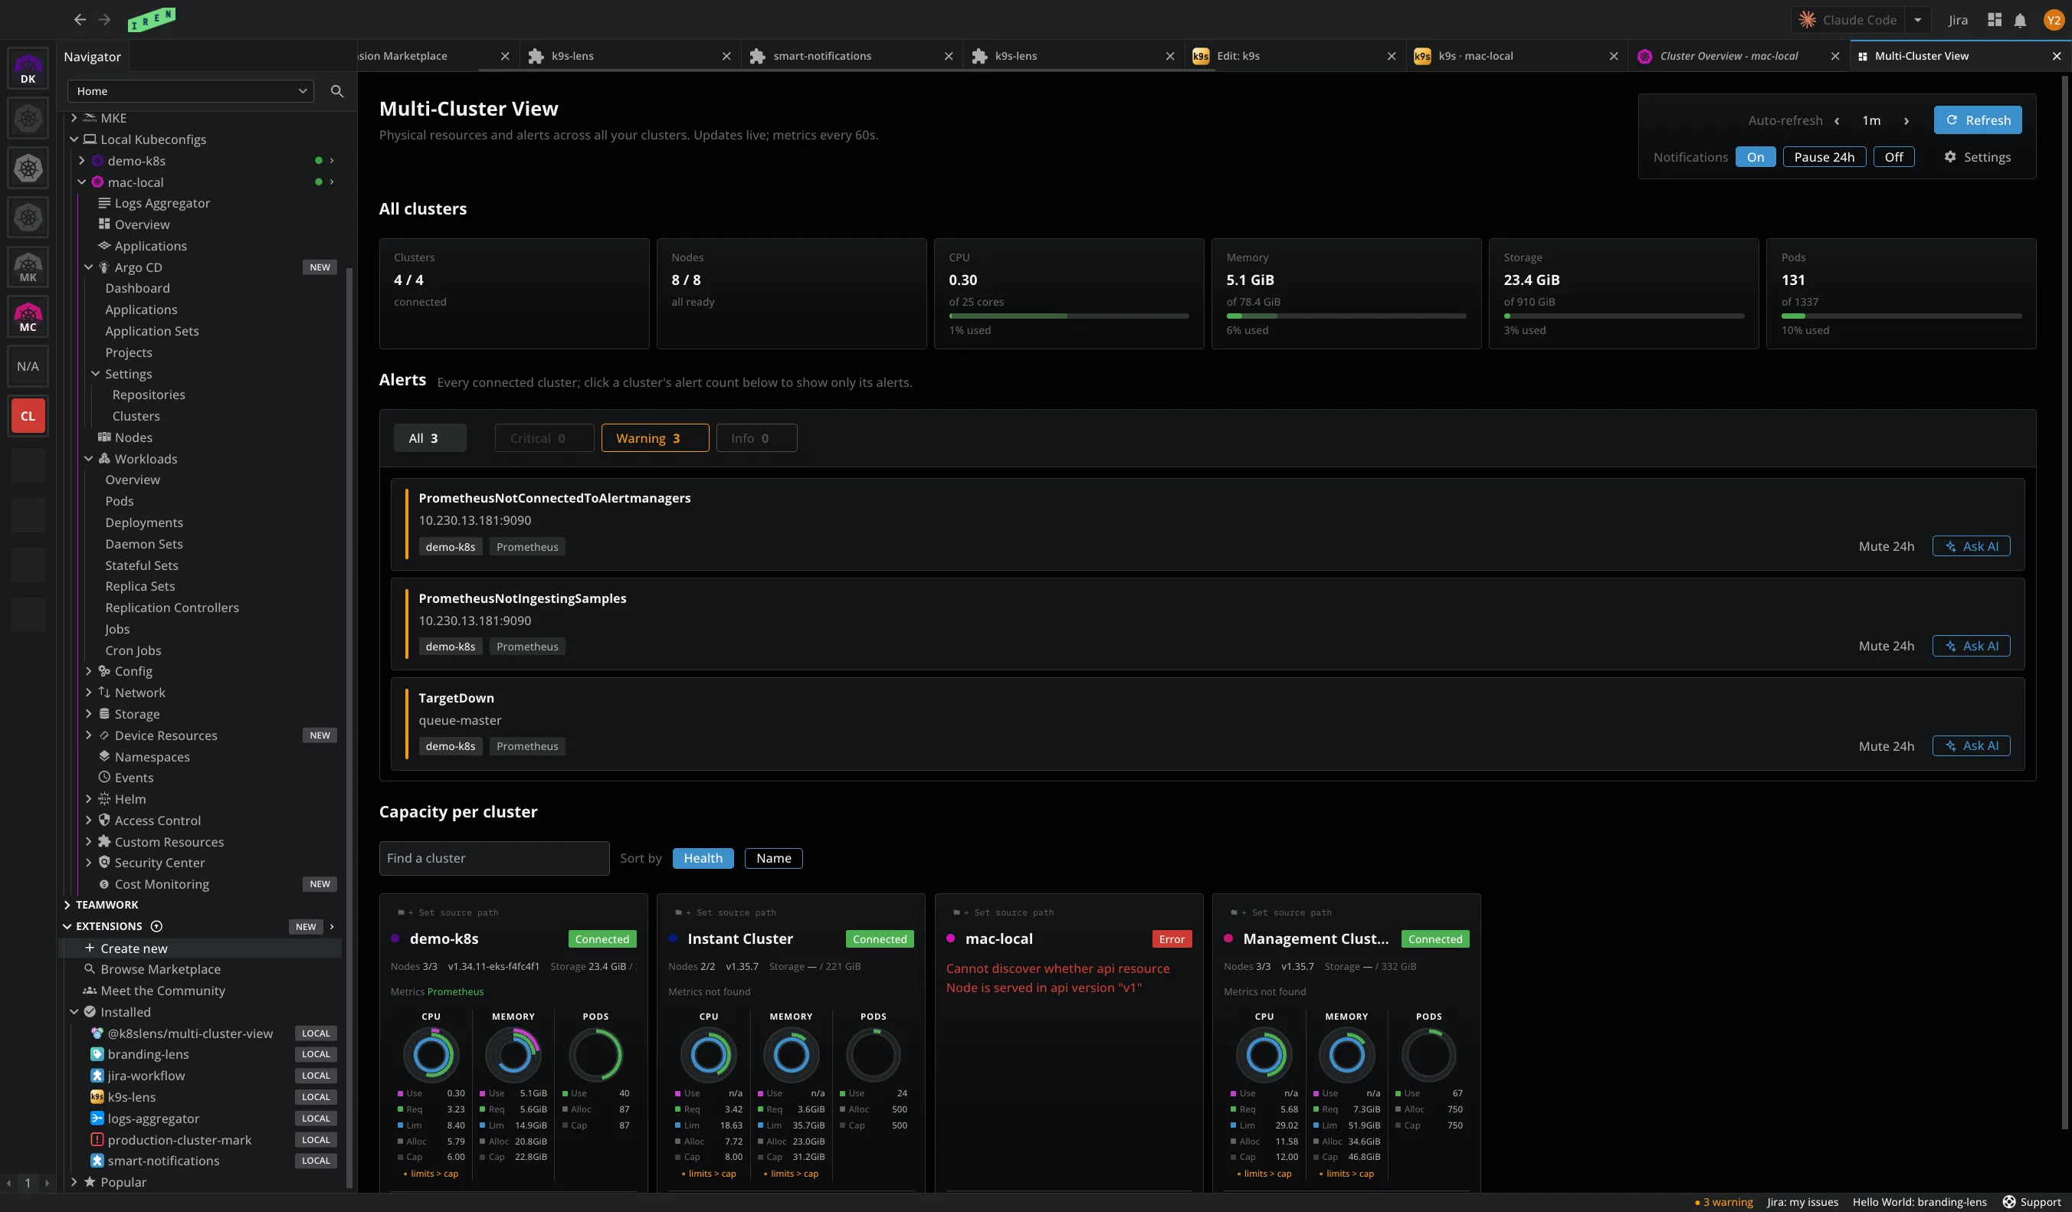Image resolution: width=2072 pixels, height=1212 pixels.
Task: Open the Home dropdown in Navigator
Action: (191, 91)
